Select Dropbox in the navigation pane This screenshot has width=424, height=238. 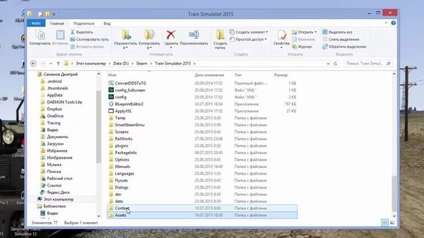click(54, 109)
